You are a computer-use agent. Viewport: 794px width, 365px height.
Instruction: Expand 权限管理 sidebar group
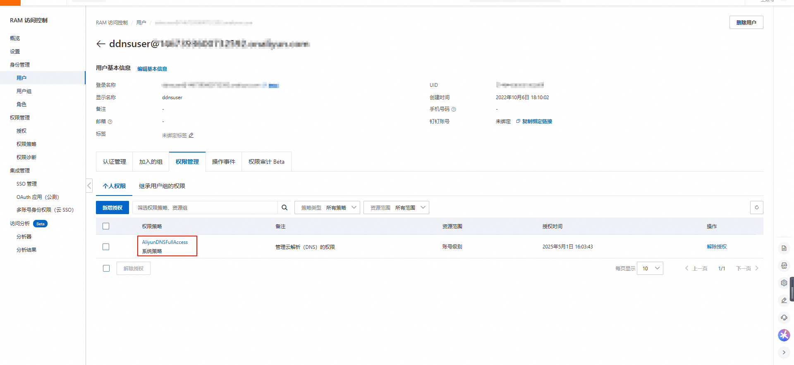tap(20, 117)
